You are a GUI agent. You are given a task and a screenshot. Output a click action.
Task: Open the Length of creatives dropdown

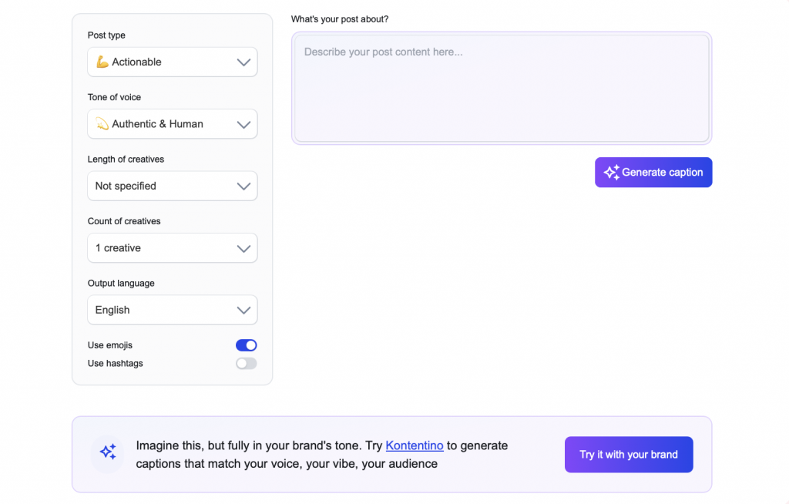coord(172,186)
